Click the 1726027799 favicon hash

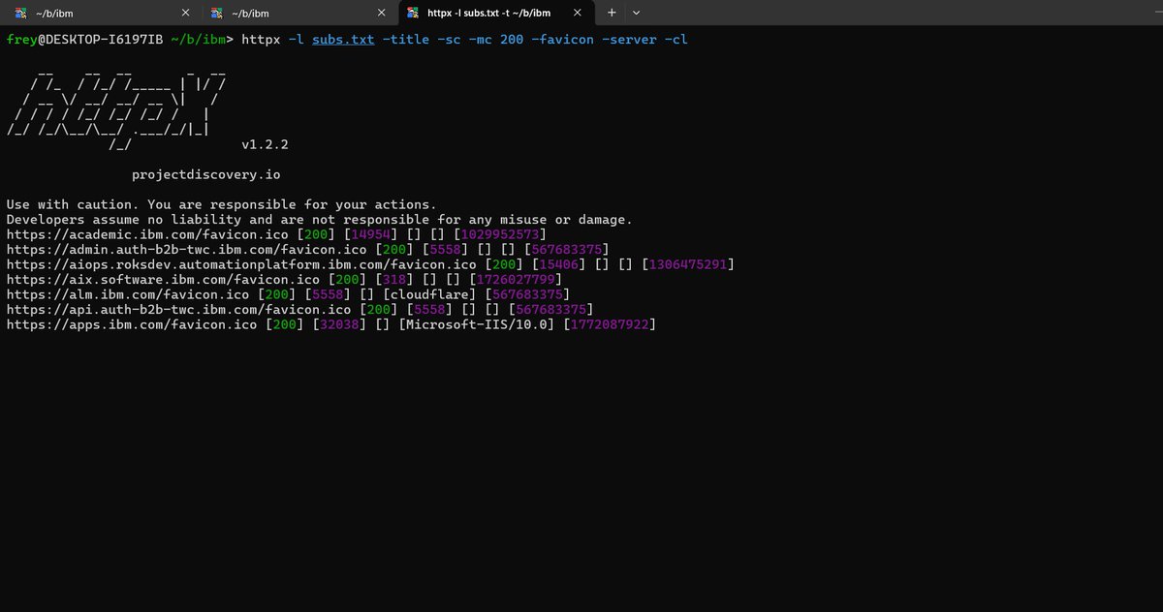(x=516, y=280)
